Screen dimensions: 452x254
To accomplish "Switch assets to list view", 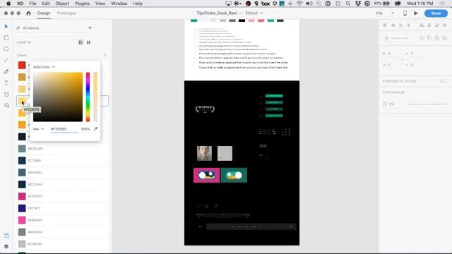I will pyautogui.click(x=81, y=42).
